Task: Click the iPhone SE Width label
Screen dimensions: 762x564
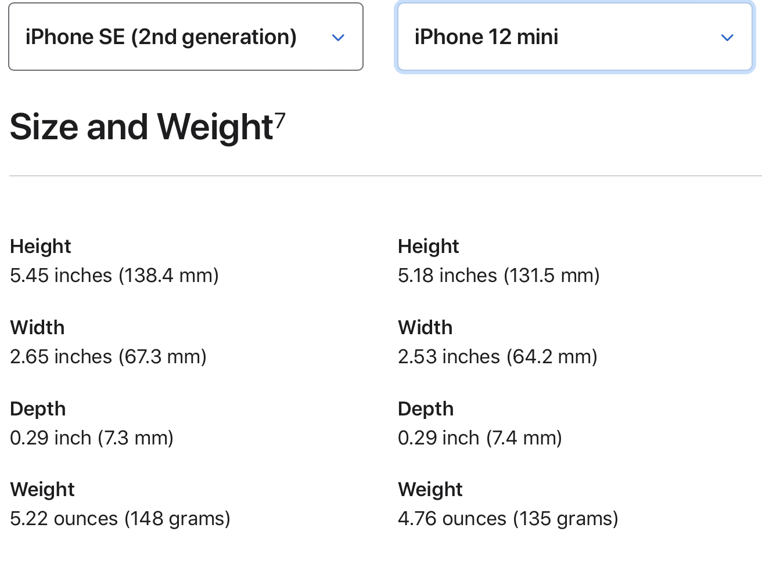Action: (37, 327)
